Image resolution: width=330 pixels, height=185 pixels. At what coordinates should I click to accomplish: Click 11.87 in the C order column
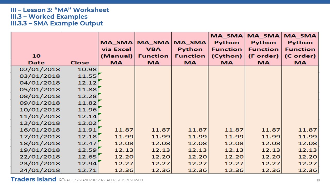pyautogui.click(x=308, y=130)
